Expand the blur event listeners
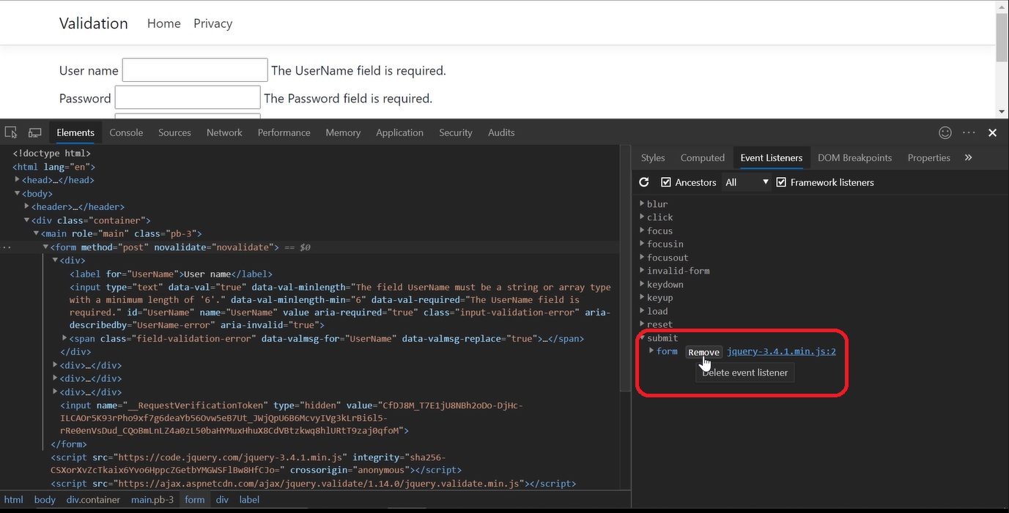1009x513 pixels. (643, 203)
